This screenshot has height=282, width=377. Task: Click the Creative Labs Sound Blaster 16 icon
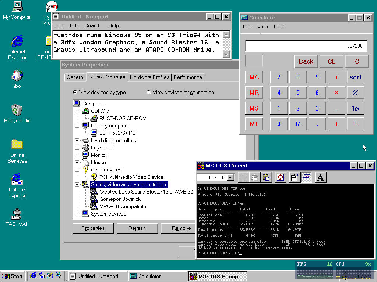coord(94,192)
